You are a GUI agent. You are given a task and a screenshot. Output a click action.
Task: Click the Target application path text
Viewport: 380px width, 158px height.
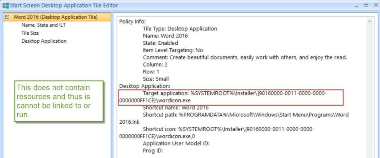click(x=223, y=97)
